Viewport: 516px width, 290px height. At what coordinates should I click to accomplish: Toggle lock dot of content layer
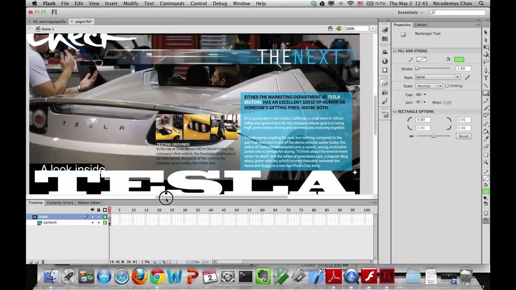98,222
